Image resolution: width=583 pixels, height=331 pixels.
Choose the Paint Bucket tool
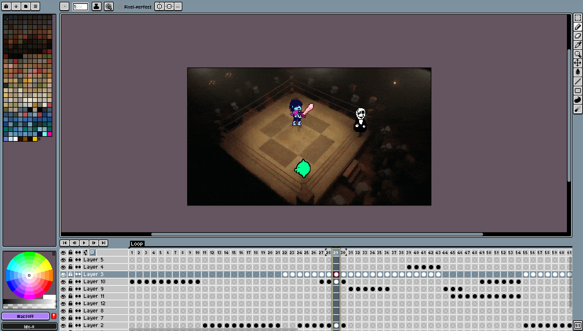[578, 72]
